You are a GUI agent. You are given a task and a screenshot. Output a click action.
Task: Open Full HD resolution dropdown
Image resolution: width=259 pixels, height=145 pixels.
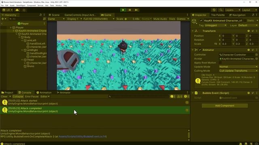99,19
